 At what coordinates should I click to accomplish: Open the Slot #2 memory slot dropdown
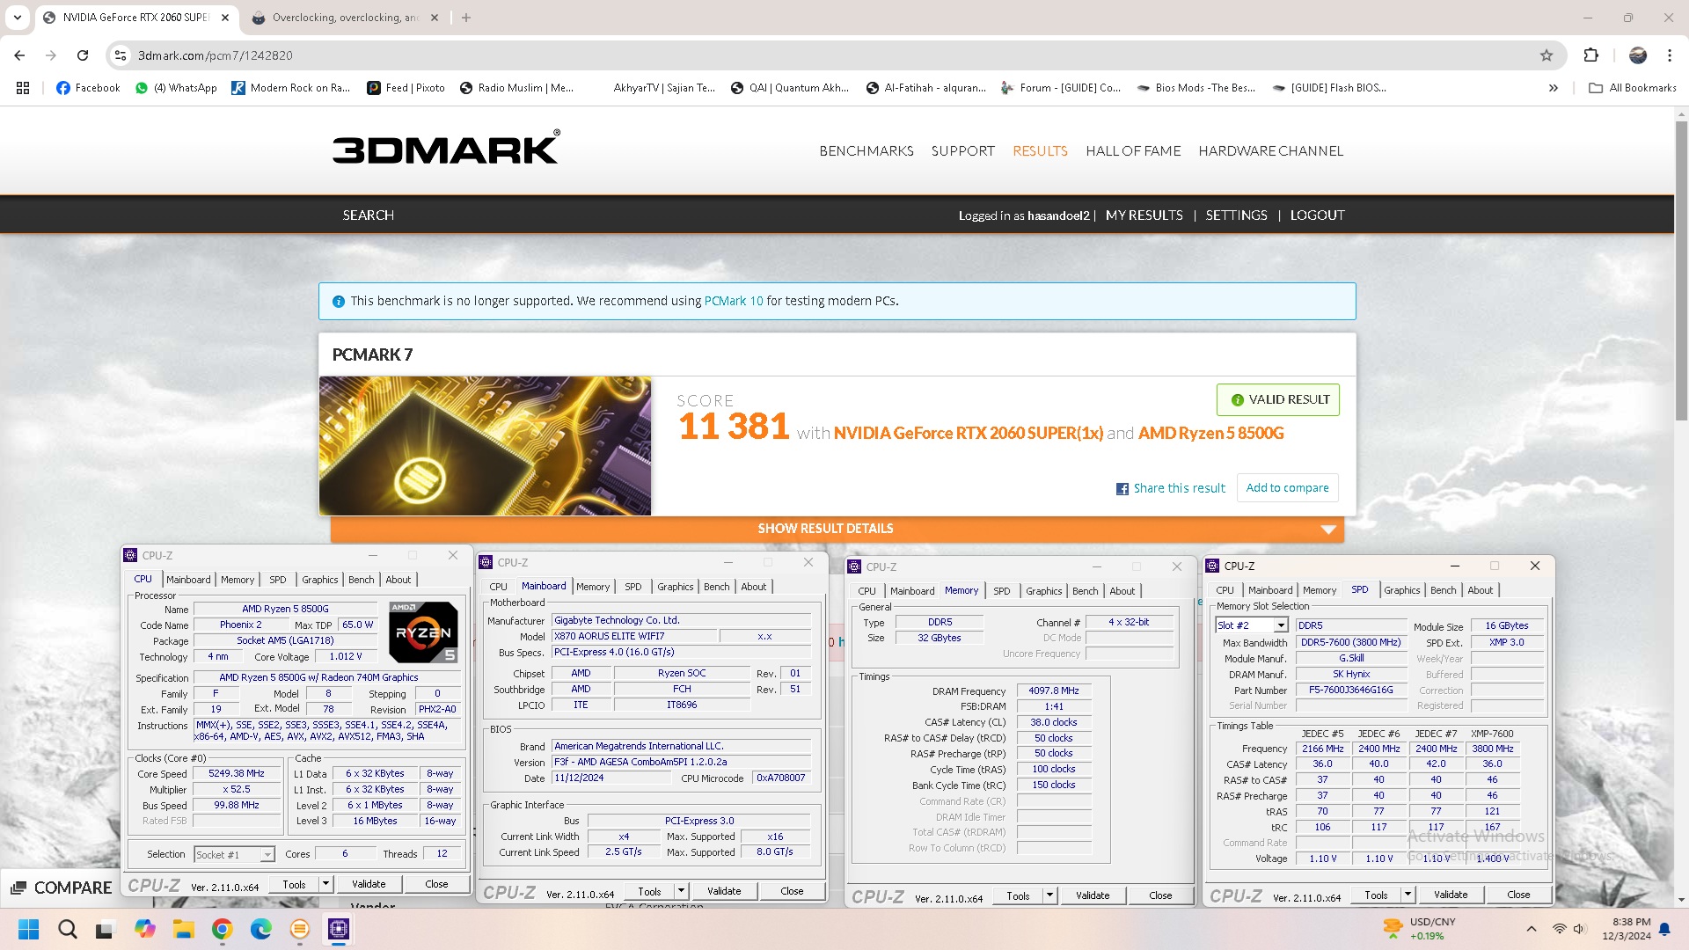(1252, 625)
